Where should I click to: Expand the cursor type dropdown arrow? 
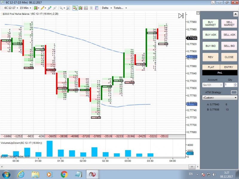[x=64, y=8]
